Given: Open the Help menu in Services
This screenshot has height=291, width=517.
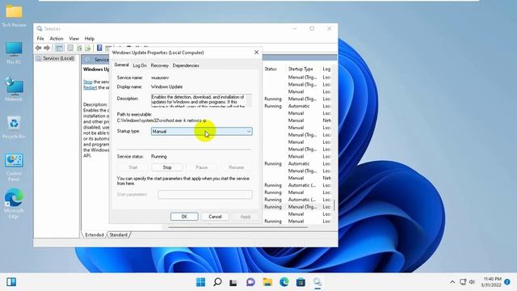Looking at the screenshot, I should point(90,39).
